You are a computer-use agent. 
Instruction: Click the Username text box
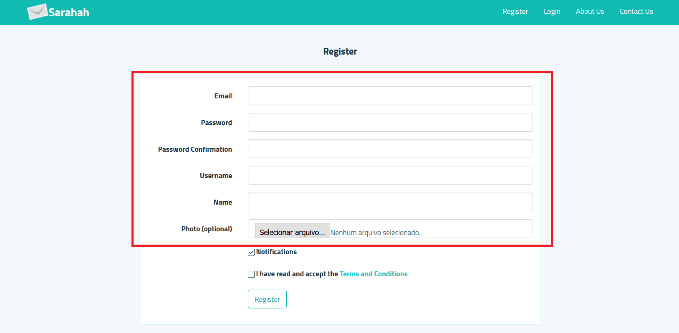(x=390, y=175)
